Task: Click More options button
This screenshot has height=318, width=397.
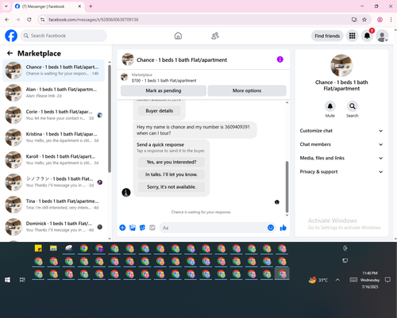Action: pos(247,90)
